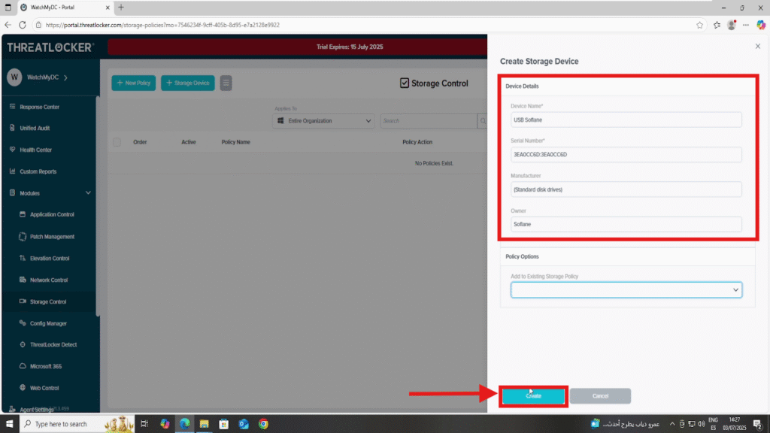
Task: Open Outlook from taskbar
Action: pos(244,424)
